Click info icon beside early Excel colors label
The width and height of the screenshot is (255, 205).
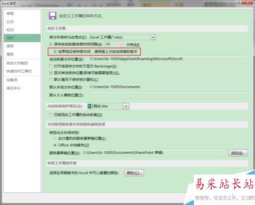pos(121,173)
